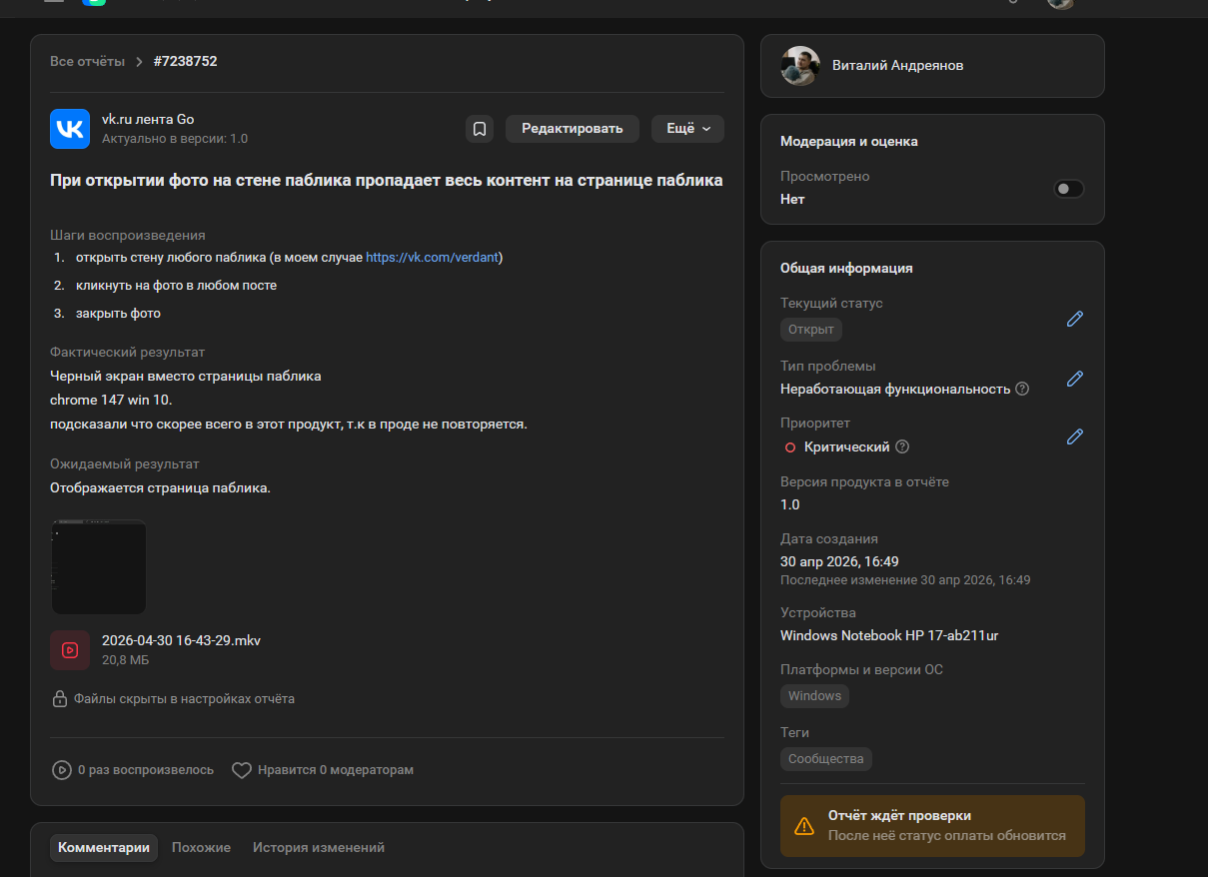This screenshot has width=1208, height=877.
Task: Click the Критический priority label
Action: 847,446
